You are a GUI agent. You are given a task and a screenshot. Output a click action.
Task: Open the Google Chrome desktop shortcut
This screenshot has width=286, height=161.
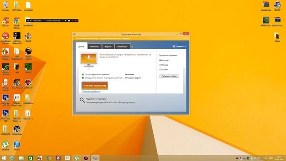tap(17, 22)
